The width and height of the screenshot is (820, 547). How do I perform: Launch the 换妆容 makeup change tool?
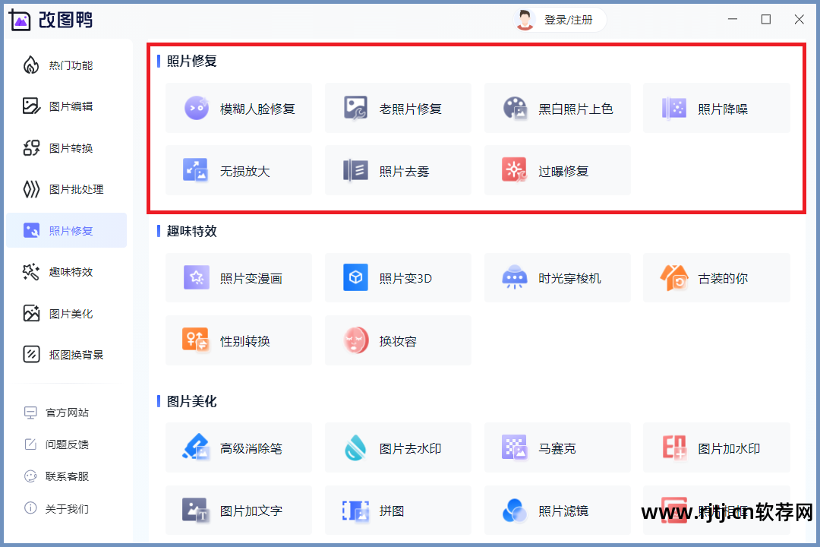click(x=398, y=340)
